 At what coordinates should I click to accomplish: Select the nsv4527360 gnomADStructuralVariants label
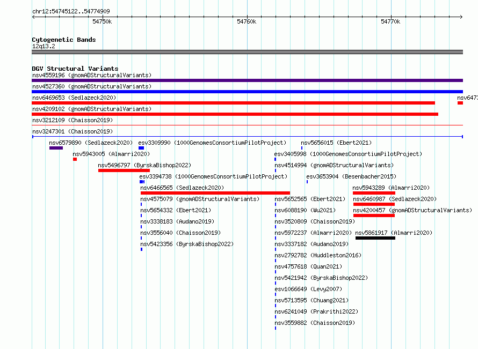(x=92, y=86)
